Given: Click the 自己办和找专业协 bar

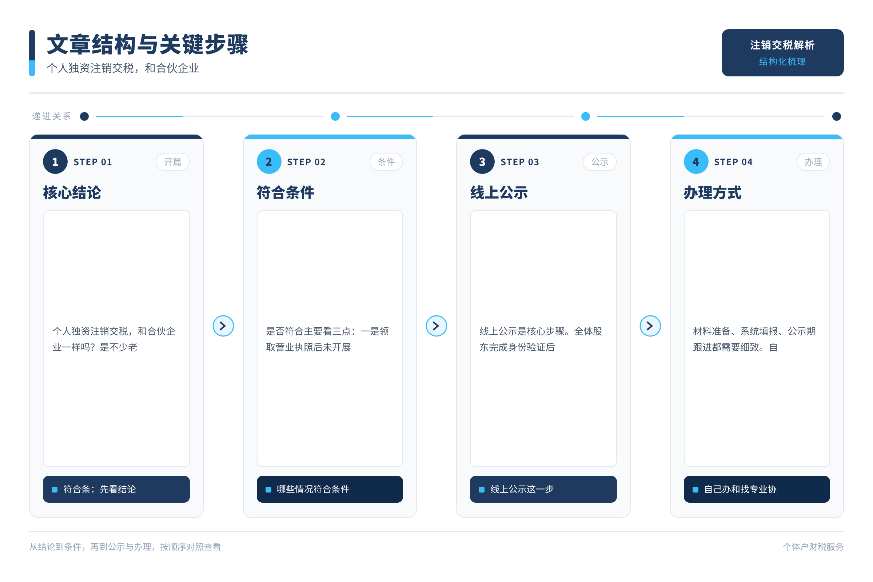Looking at the screenshot, I should 757,489.
